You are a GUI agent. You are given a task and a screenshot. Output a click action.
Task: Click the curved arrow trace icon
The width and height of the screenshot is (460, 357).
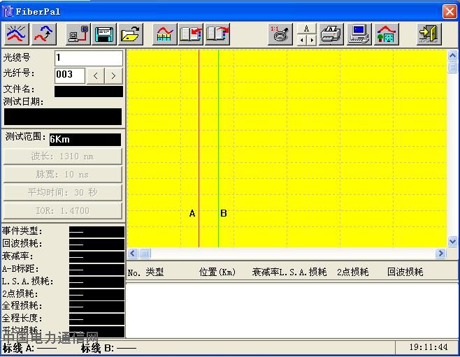point(44,34)
